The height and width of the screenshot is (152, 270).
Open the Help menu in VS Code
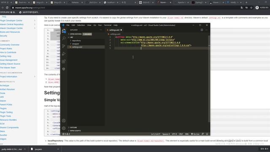click(116, 25)
